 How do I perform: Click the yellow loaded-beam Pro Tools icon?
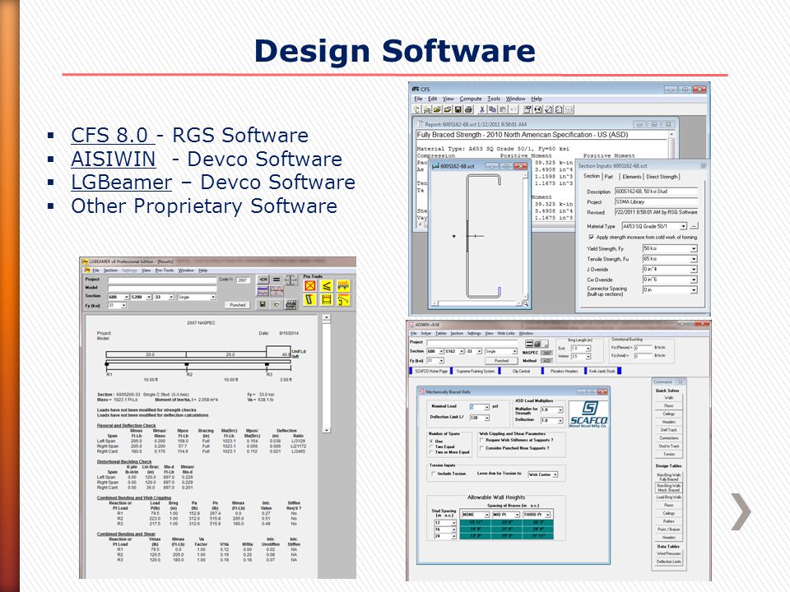click(343, 285)
